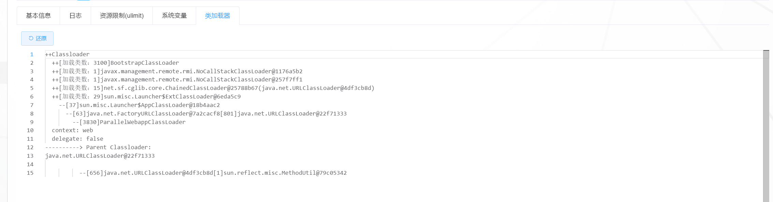The image size is (773, 202).
Task: Collapse the ++Classloader root line
Action: coord(67,54)
